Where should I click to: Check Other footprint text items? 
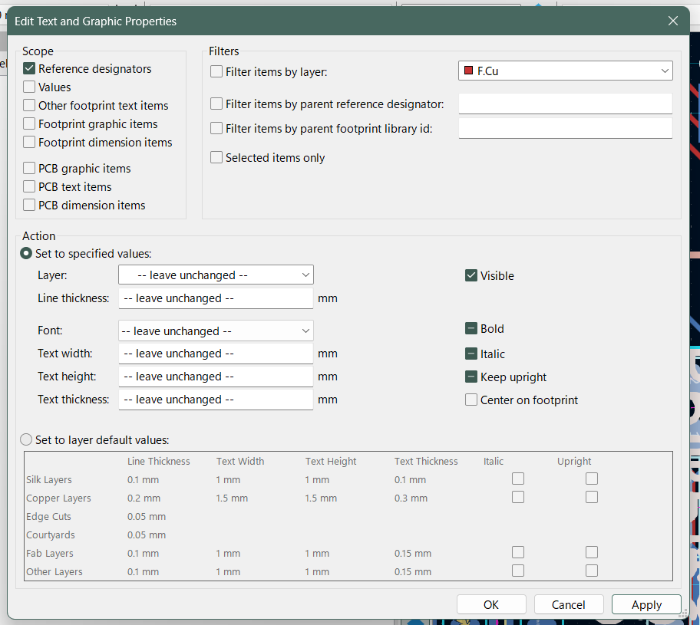pos(29,106)
